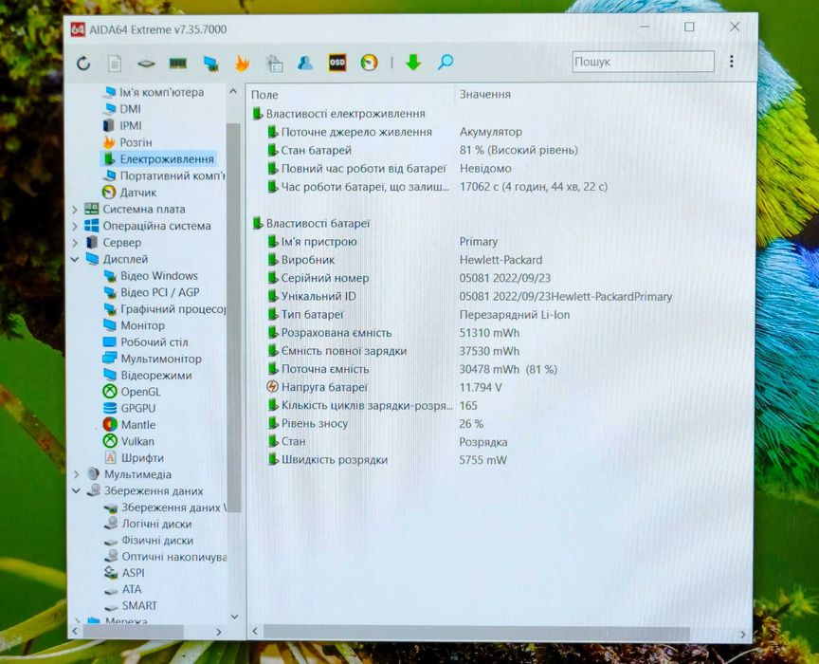
Task: Select Логічні диски tree item
Action: [148, 524]
